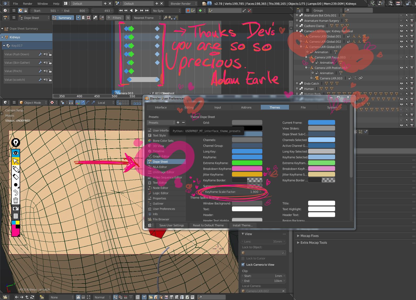This screenshot has width=416, height=300.
Task: Switch to the Input preferences tab
Action: click(x=218, y=107)
